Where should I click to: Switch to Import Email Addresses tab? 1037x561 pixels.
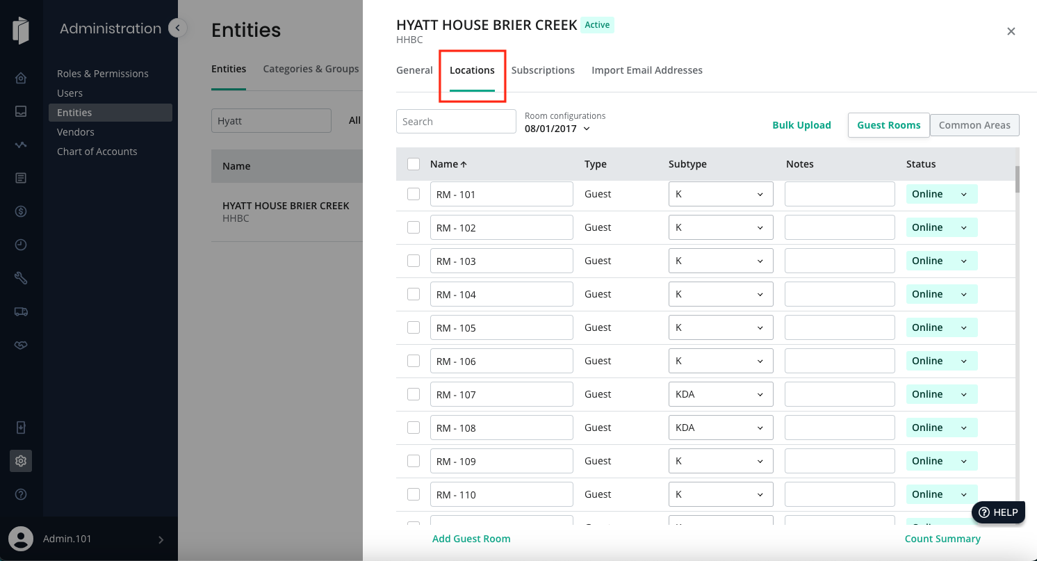tap(647, 70)
